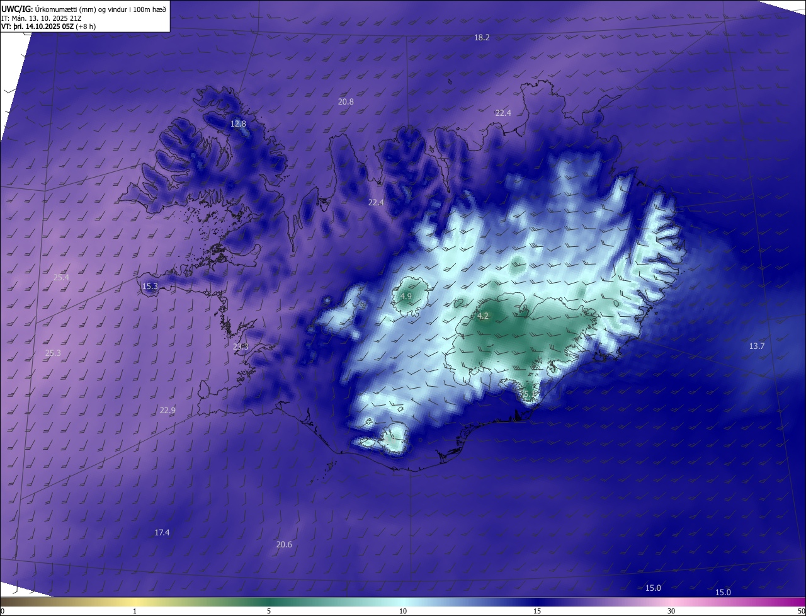
Task: Click the 22.4 value just above 'Húnaflói' bay coastline north-center
Action: (x=376, y=202)
